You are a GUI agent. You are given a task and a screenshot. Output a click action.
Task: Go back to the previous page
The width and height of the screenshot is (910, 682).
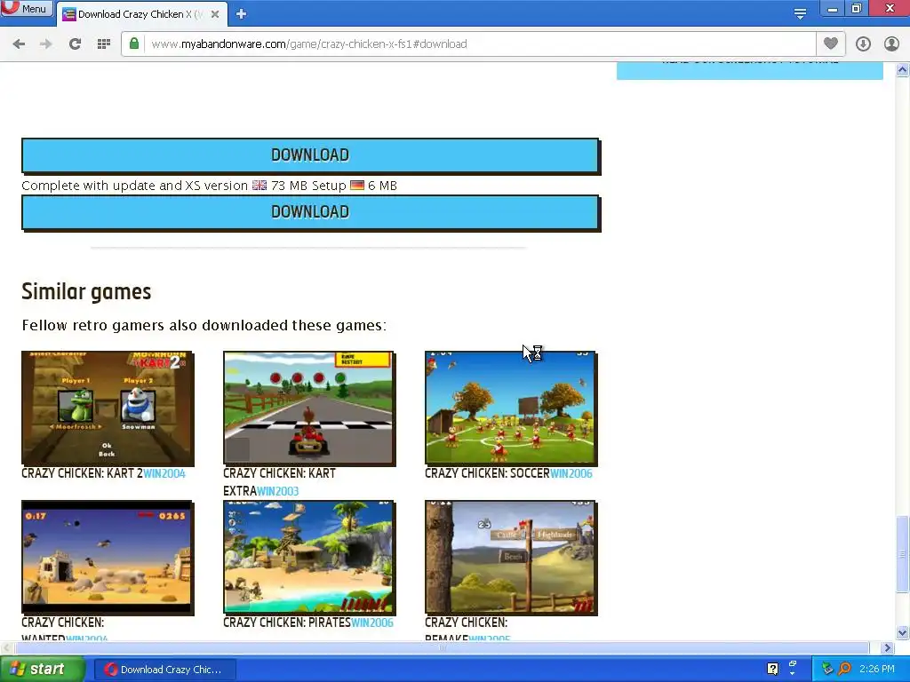pos(19,44)
